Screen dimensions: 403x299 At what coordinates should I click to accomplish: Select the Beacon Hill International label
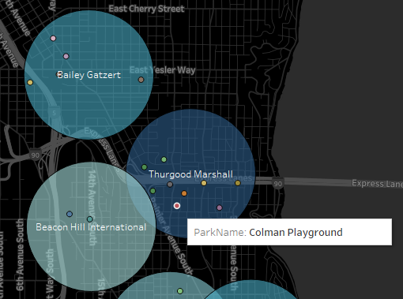point(91,227)
